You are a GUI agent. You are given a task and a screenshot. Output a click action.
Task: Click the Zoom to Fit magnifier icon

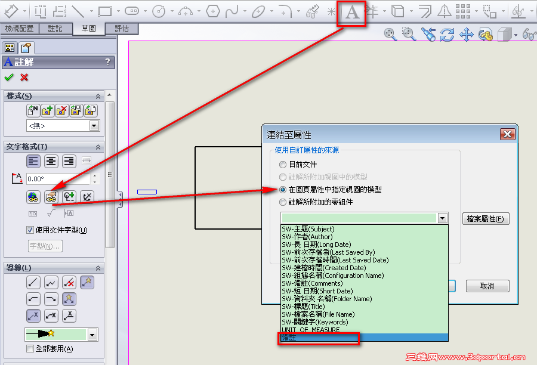click(x=391, y=34)
